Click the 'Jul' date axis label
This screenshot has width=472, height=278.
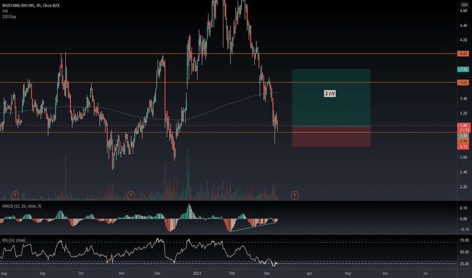pyautogui.click(x=425, y=273)
